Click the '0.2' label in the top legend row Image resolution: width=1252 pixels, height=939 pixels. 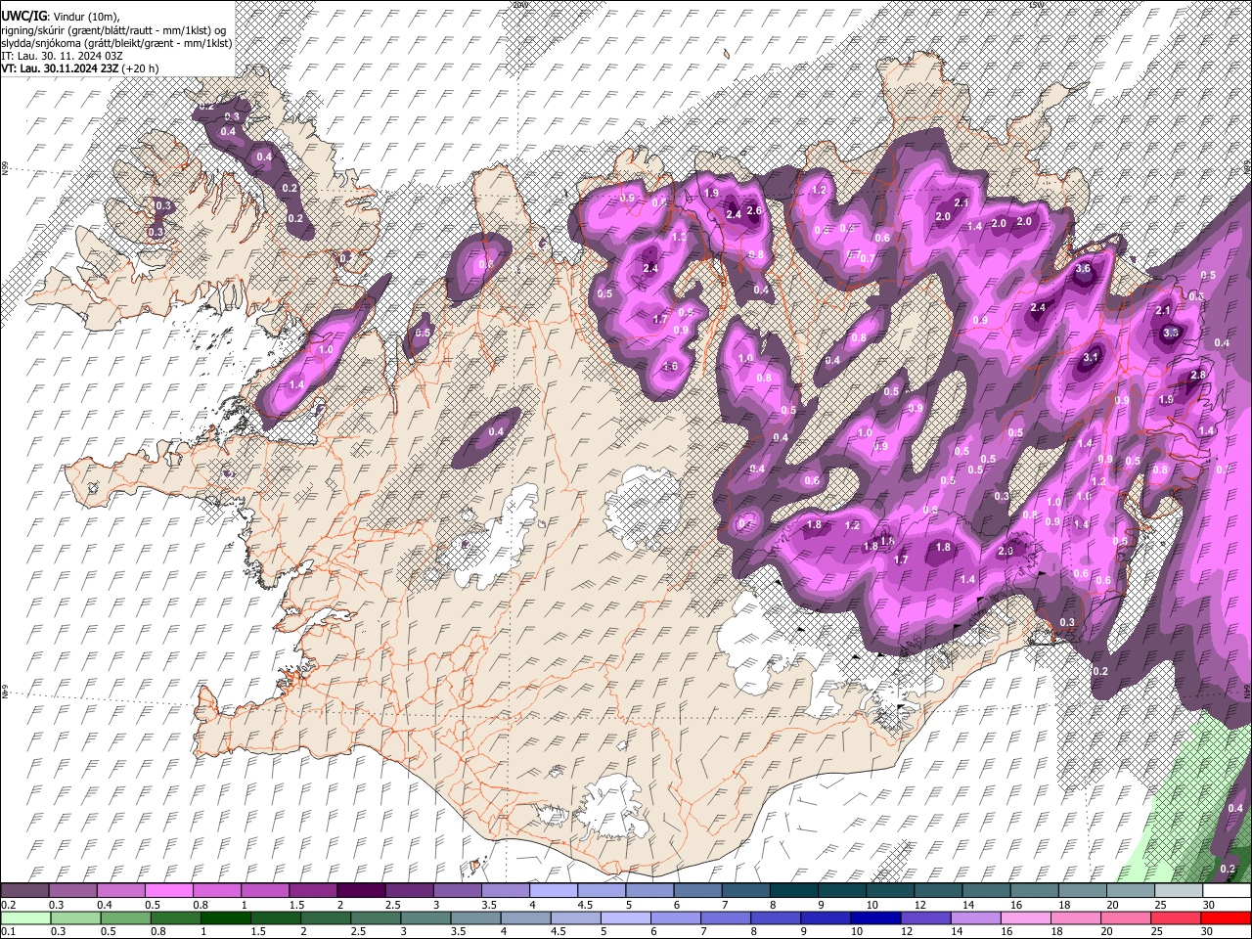tap(8, 904)
